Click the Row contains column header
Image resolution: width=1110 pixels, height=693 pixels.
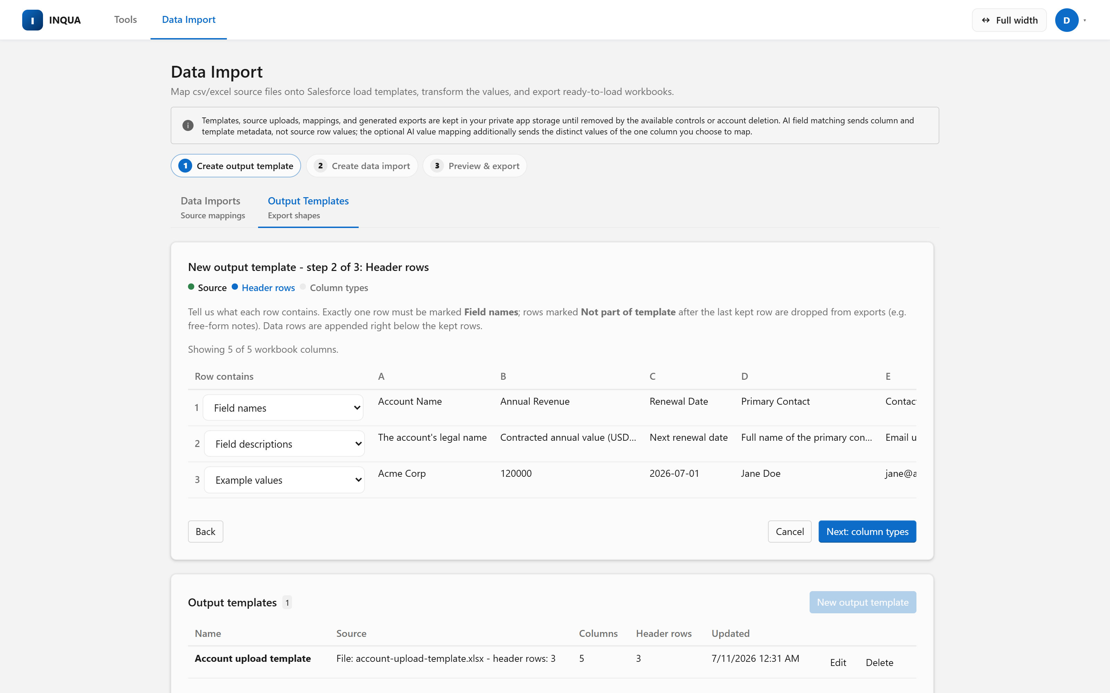(224, 376)
